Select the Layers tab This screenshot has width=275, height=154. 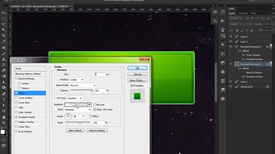click(232, 13)
